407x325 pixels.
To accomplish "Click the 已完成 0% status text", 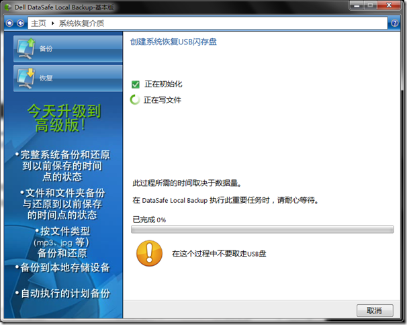I will pos(149,220).
